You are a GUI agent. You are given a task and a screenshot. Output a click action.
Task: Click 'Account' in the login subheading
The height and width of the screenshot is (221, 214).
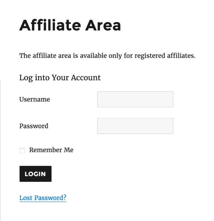[x=86, y=78]
